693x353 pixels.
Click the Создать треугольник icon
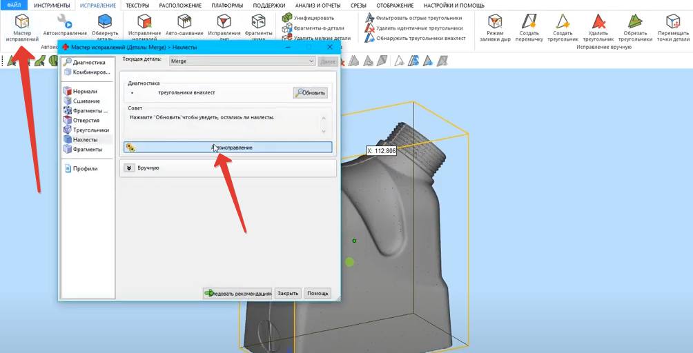tap(563, 26)
